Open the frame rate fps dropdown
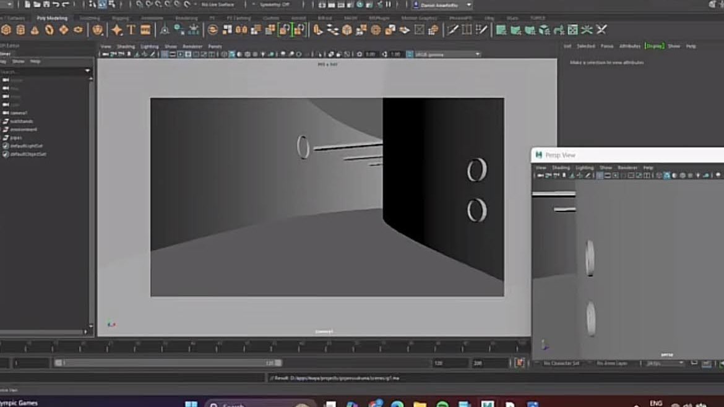 (x=664, y=363)
